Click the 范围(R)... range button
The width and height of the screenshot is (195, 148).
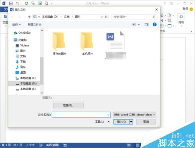69,105
